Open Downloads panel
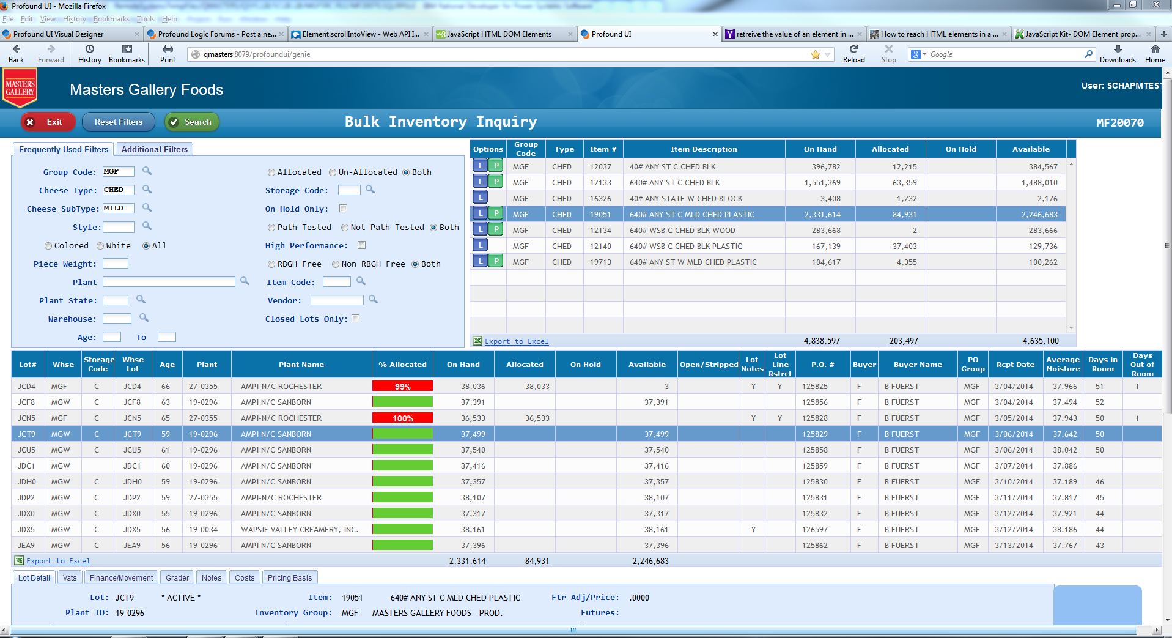 (1118, 53)
